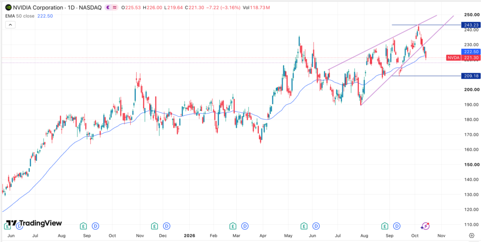This screenshot has height=242, width=481.
Task: Click the blue EMA 222.50 price axis label
Action: (x=470, y=52)
